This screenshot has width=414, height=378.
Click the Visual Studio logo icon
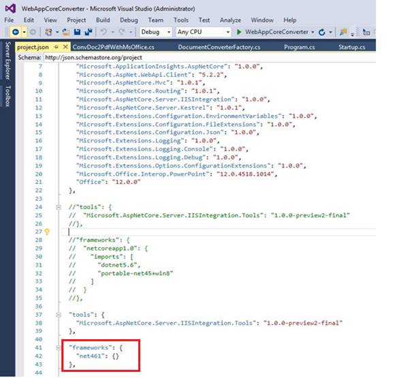11,9
